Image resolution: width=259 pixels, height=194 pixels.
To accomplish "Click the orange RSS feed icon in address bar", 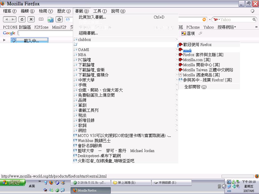I will point(204,20).
